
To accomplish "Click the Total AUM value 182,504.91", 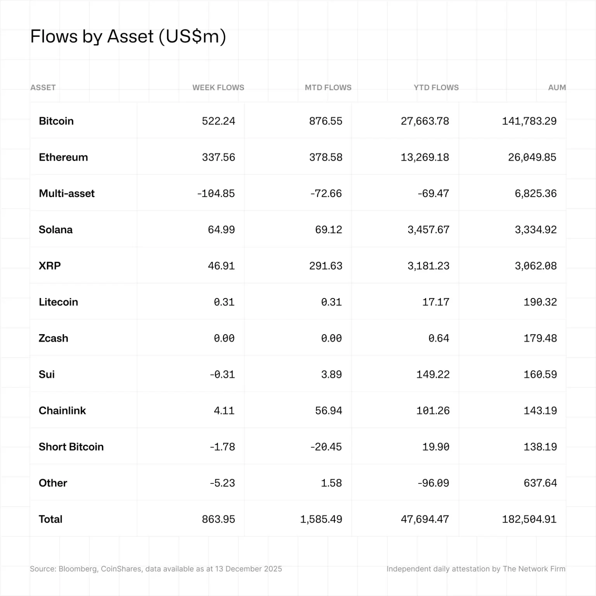I will pyautogui.click(x=529, y=519).
